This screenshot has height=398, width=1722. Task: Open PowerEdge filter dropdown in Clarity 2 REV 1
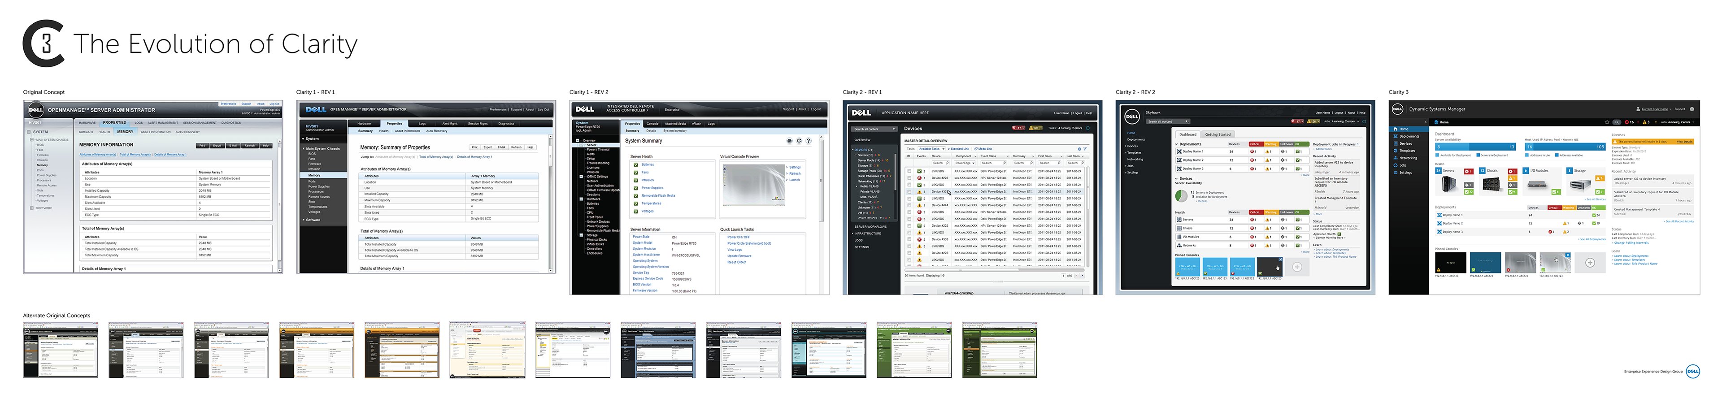click(965, 163)
